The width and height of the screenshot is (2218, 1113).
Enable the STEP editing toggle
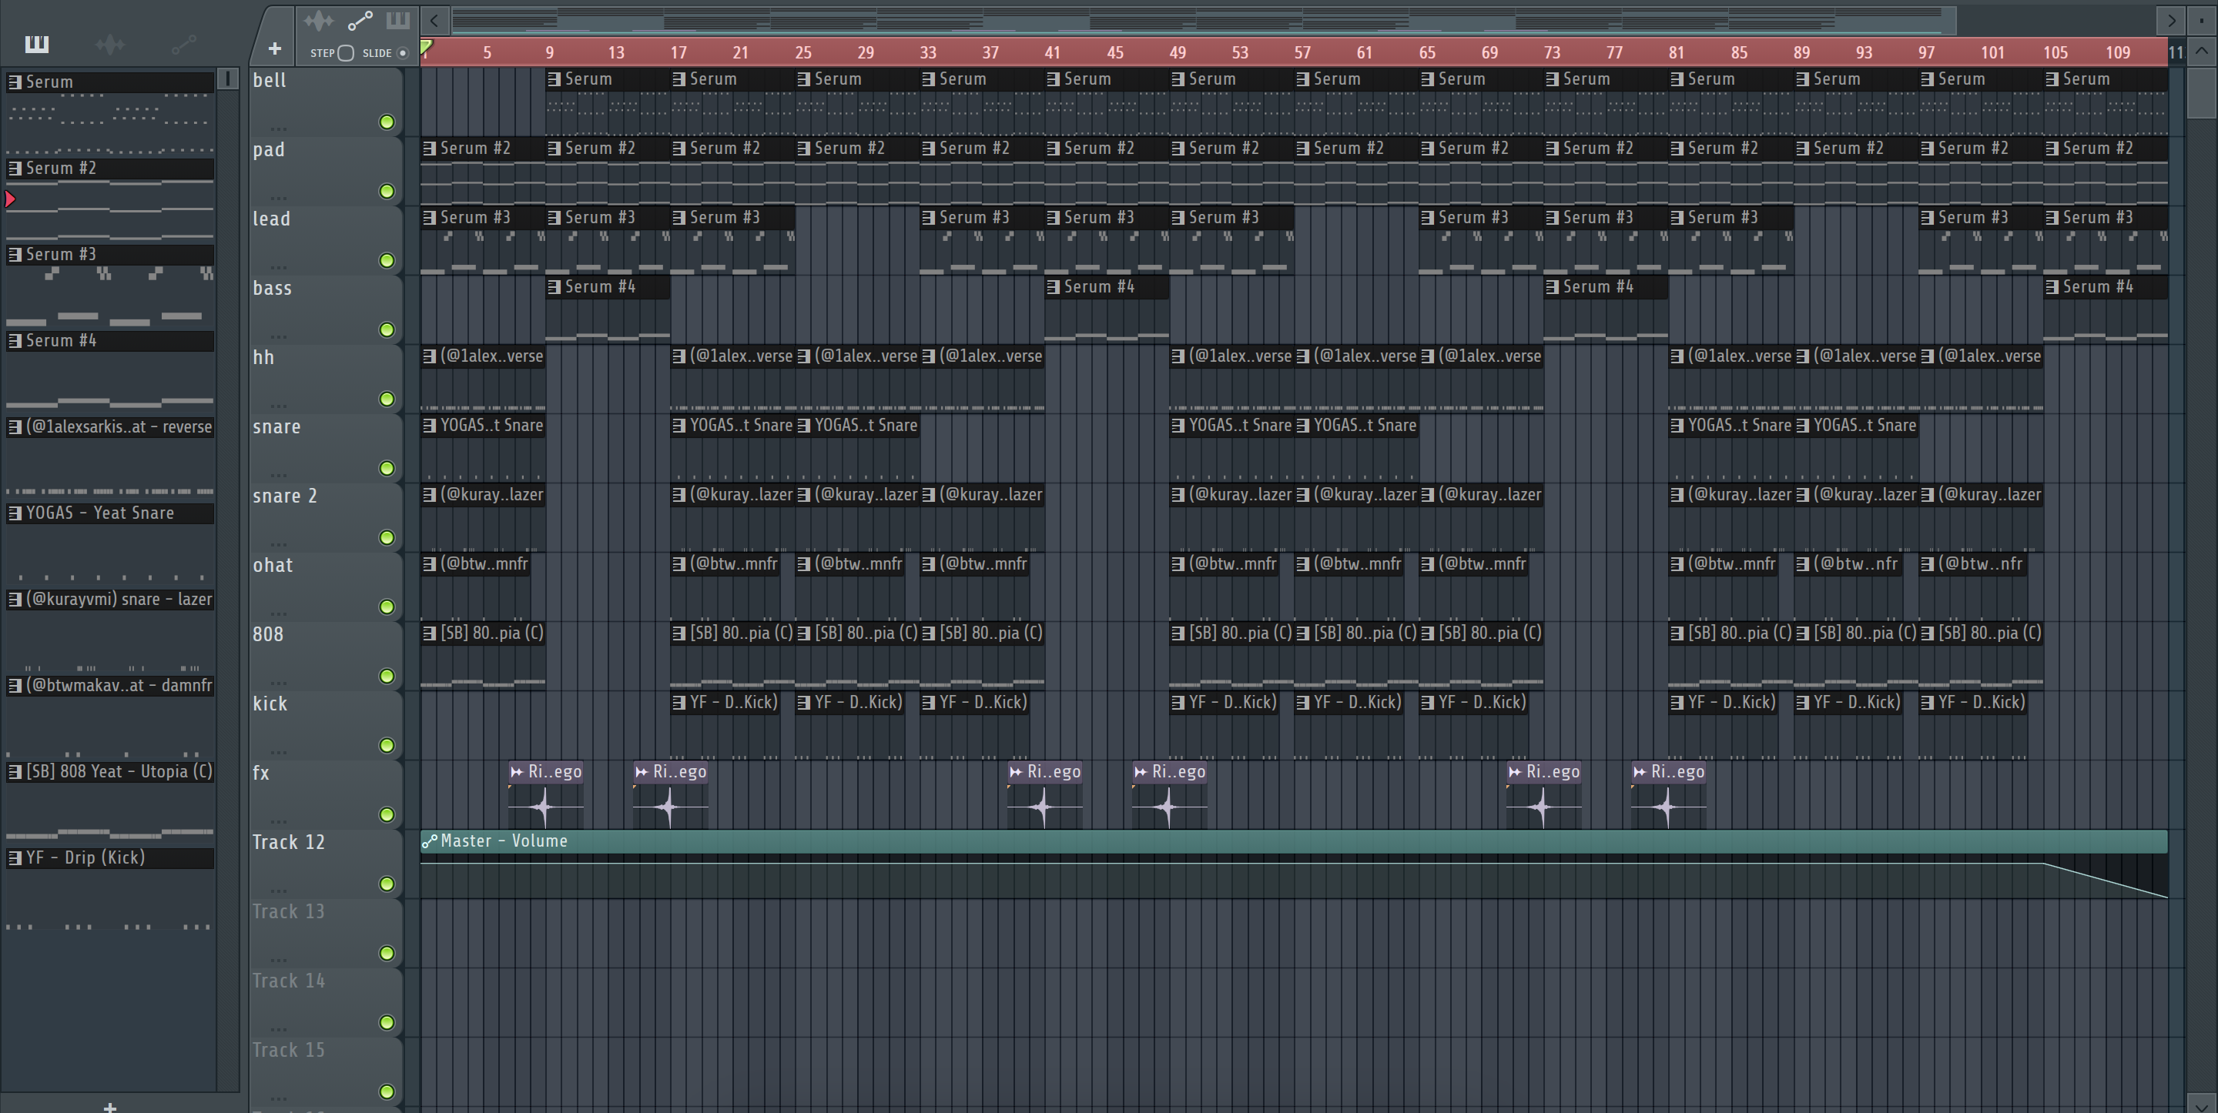pos(346,53)
